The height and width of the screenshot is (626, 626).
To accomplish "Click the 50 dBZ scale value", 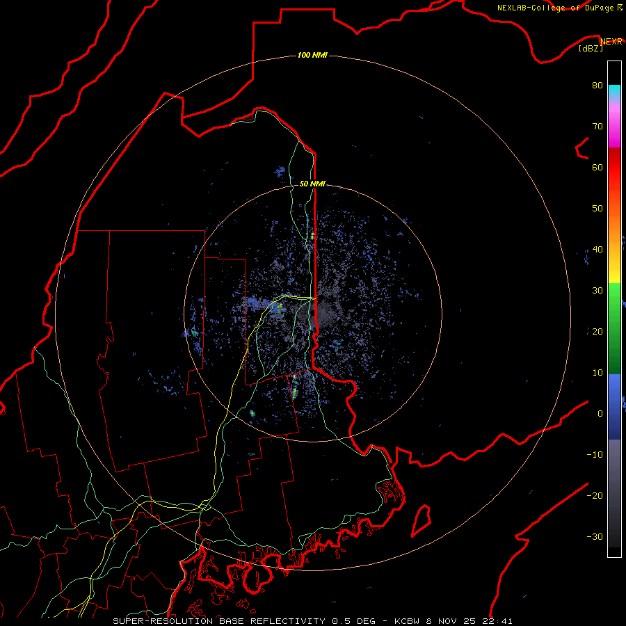I will point(597,209).
